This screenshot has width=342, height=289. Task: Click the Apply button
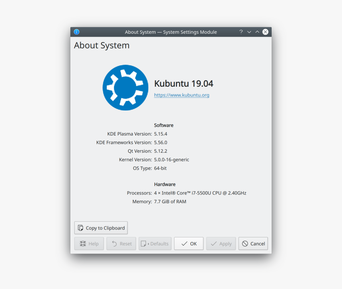coord(221,243)
